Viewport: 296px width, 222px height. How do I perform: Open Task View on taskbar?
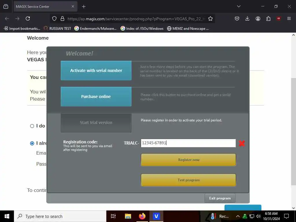[113, 216]
